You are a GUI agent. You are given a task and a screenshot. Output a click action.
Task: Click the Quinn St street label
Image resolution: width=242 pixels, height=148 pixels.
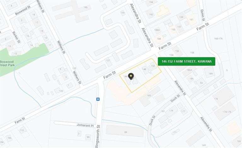coord(203,15)
